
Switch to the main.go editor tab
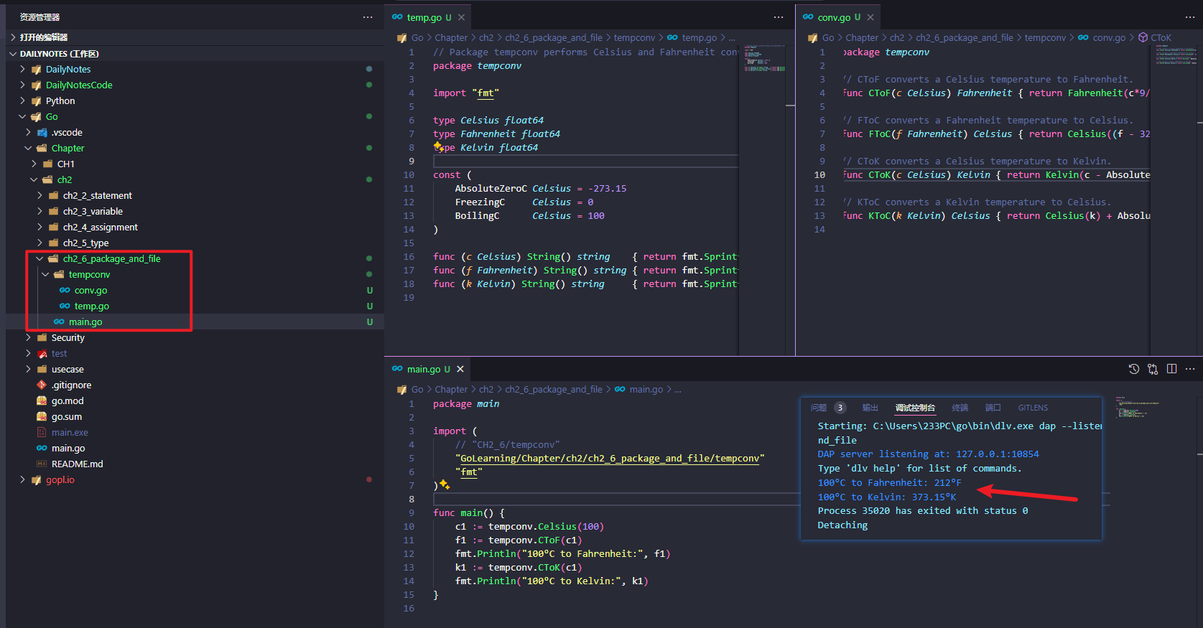pyautogui.click(x=427, y=369)
